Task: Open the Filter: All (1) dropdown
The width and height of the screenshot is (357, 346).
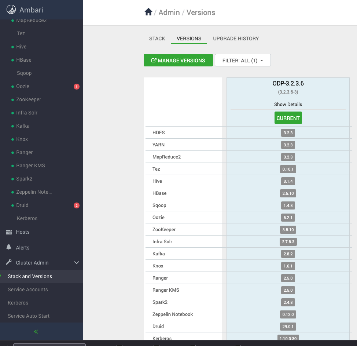Action: coord(243,60)
